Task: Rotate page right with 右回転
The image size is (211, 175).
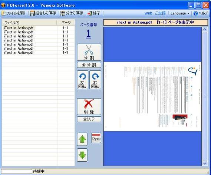Action: pyautogui.click(x=95, y=80)
